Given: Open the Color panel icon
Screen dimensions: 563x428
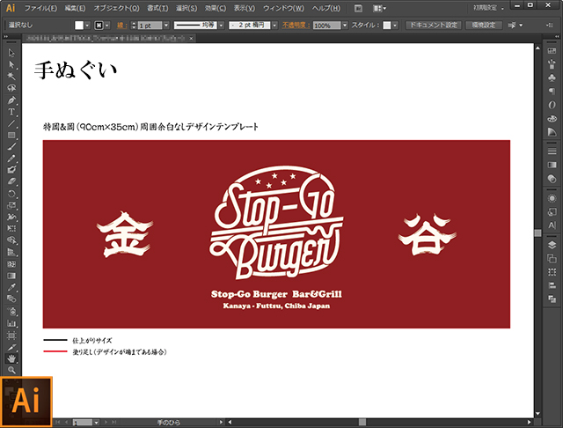Looking at the screenshot, I should (552, 102).
